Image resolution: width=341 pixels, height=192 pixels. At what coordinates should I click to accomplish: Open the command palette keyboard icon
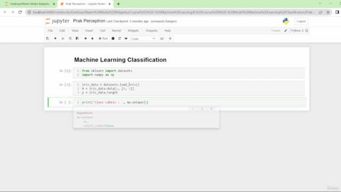click(x=162, y=38)
